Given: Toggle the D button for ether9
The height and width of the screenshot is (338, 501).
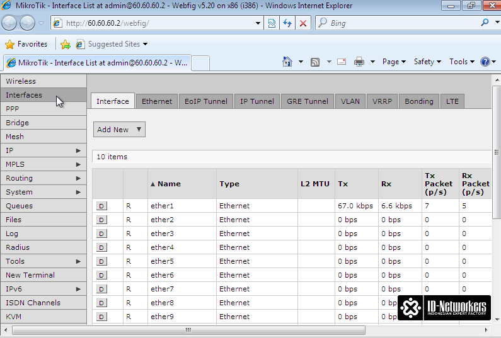Looking at the screenshot, I should pos(101,317).
